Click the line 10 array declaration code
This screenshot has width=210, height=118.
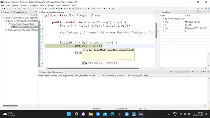[95, 26]
